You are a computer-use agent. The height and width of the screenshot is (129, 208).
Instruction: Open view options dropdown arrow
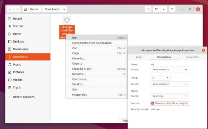pyautogui.click(x=164, y=9)
